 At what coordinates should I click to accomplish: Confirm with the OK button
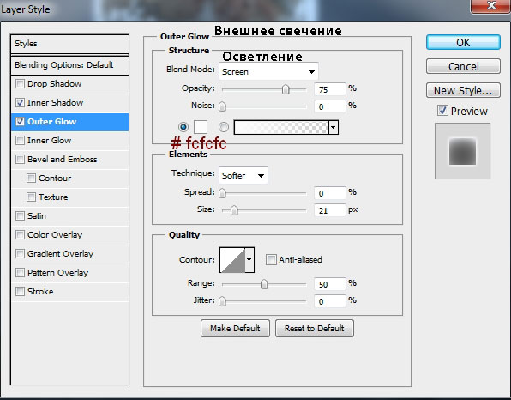[x=463, y=42]
